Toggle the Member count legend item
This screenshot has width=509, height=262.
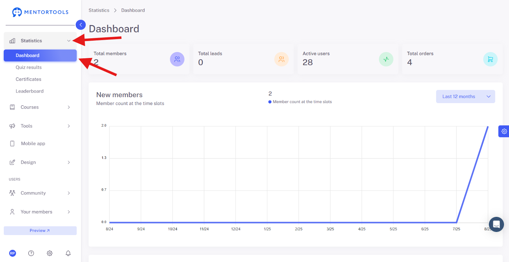click(x=300, y=102)
